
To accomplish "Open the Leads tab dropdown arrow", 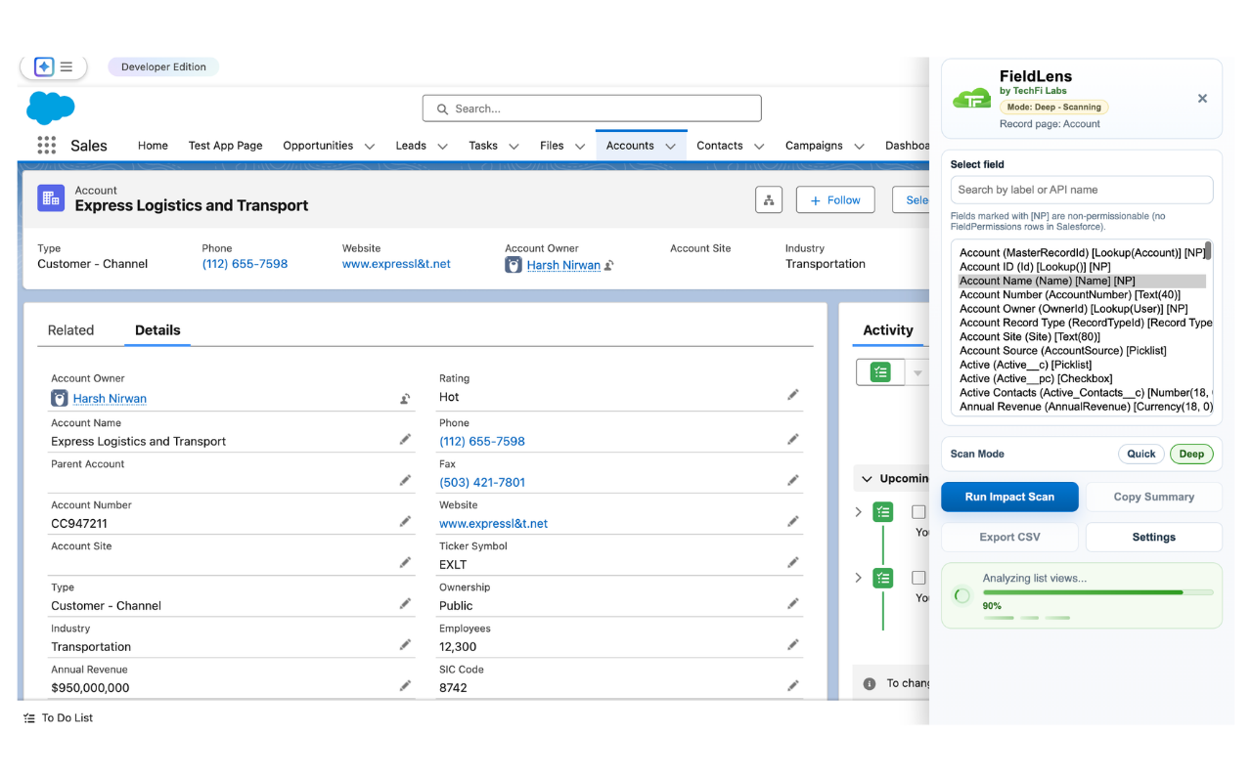I will click(x=442, y=146).
